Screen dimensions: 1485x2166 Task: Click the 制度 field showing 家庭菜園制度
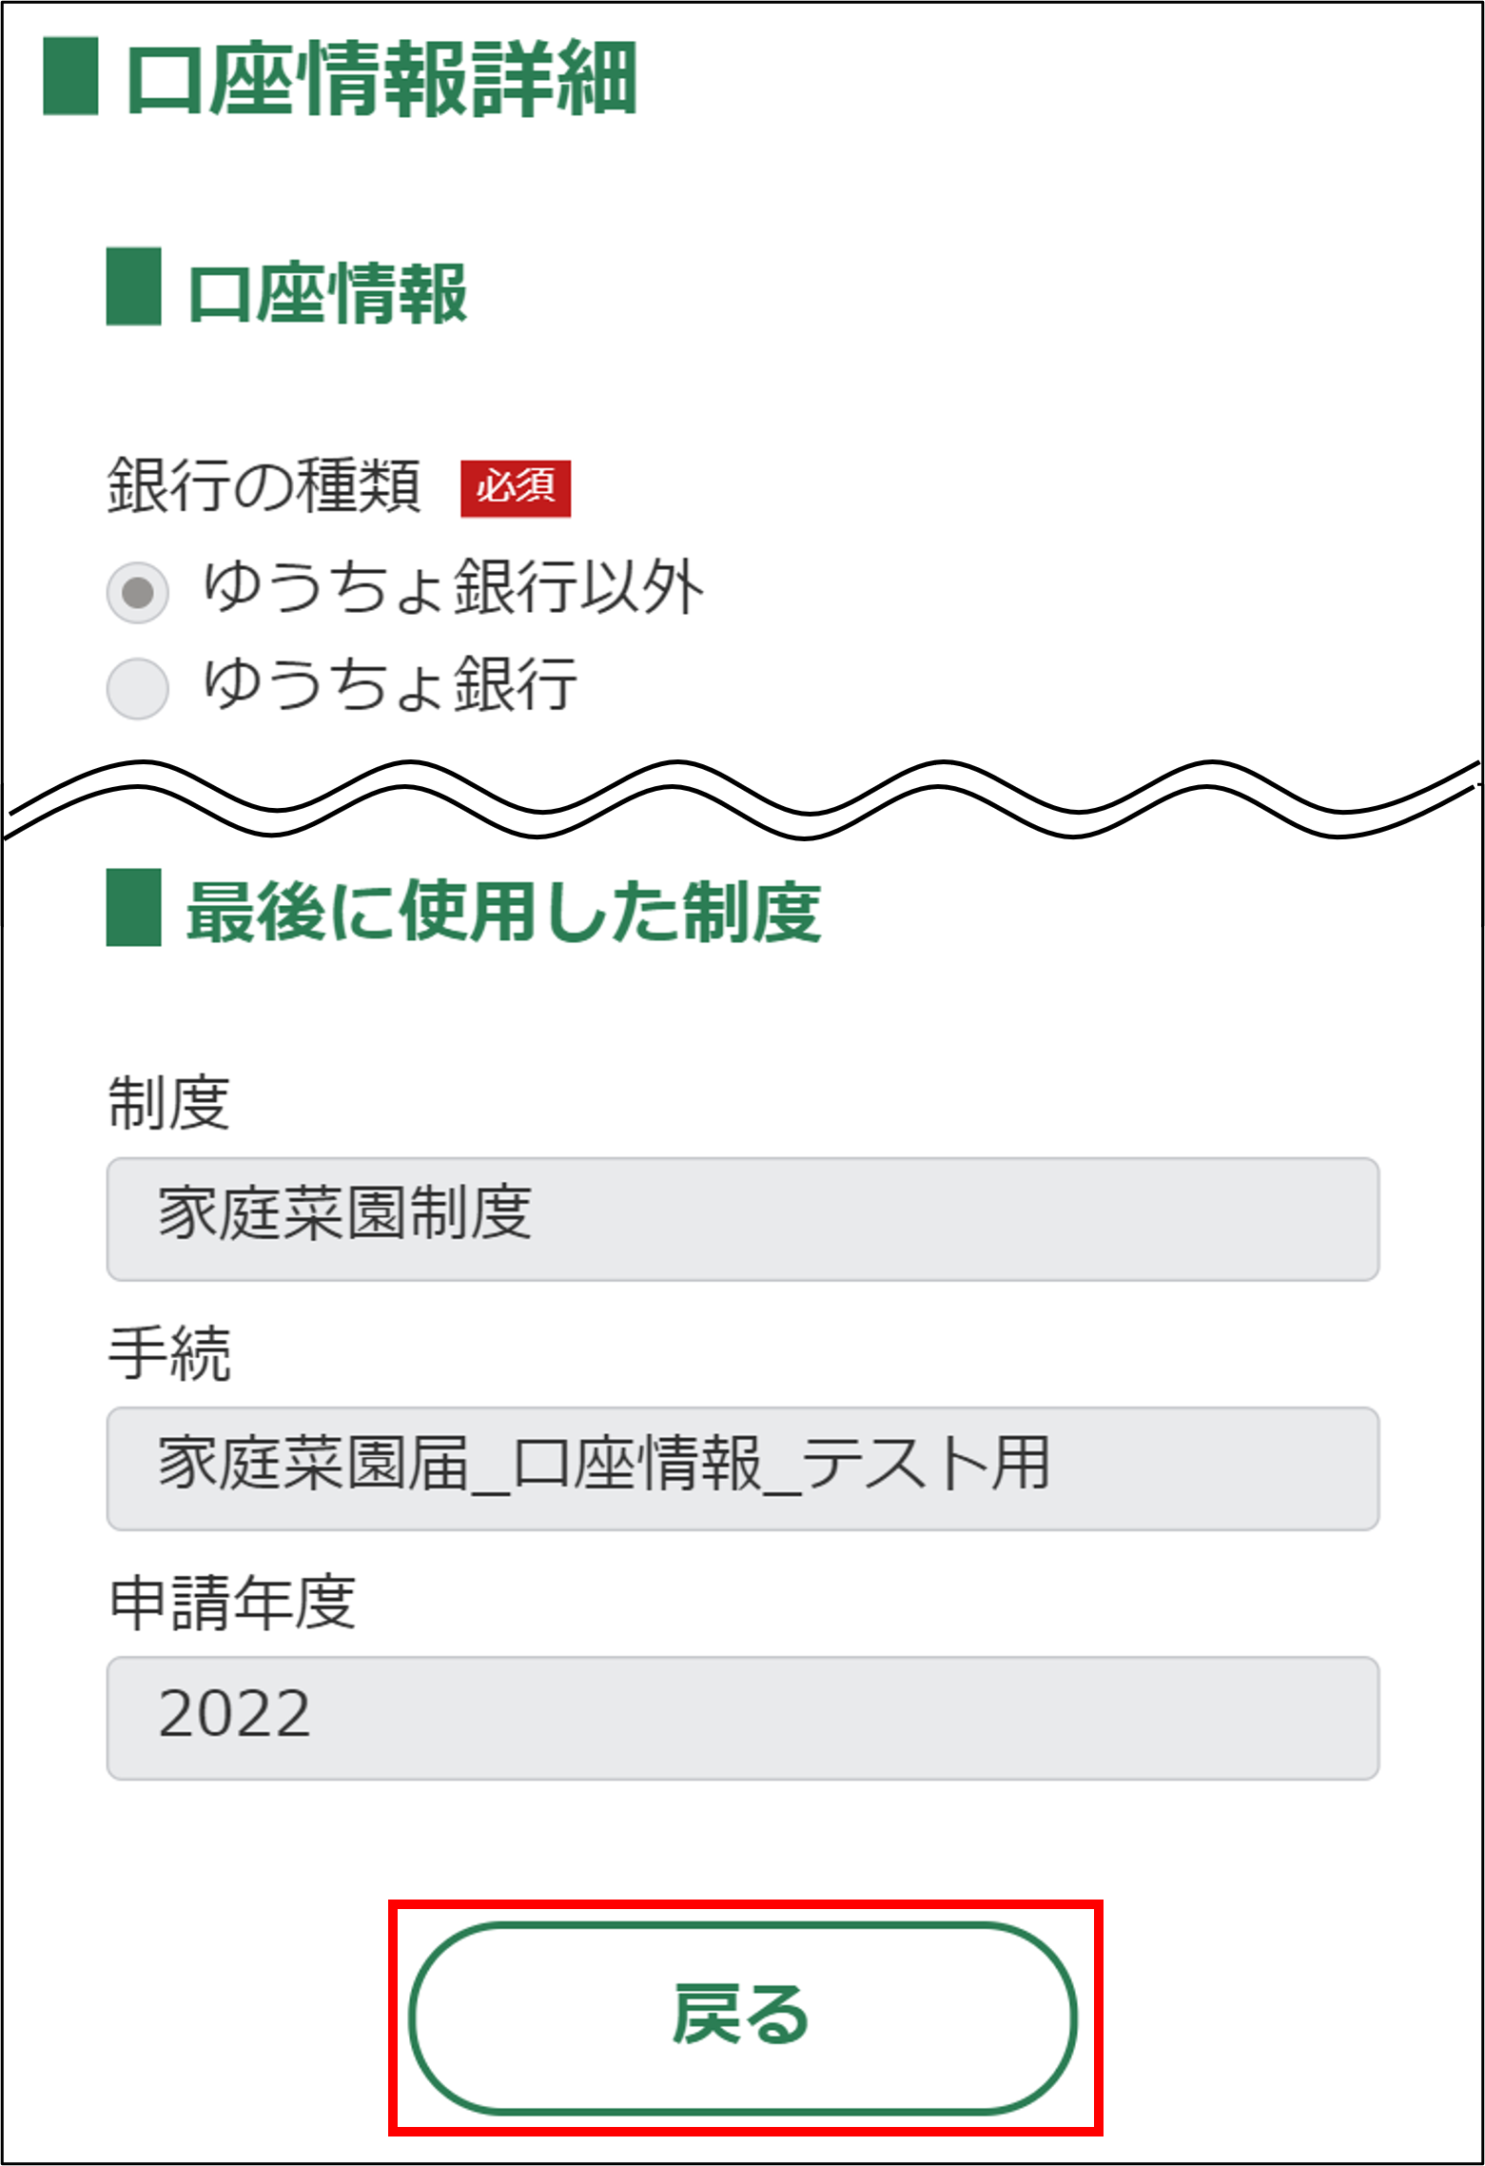(x=742, y=1218)
